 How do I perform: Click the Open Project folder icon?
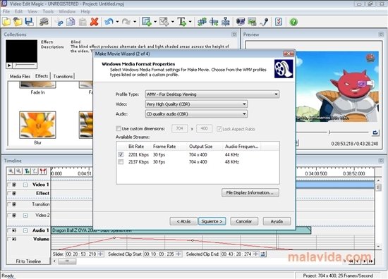[18, 22]
